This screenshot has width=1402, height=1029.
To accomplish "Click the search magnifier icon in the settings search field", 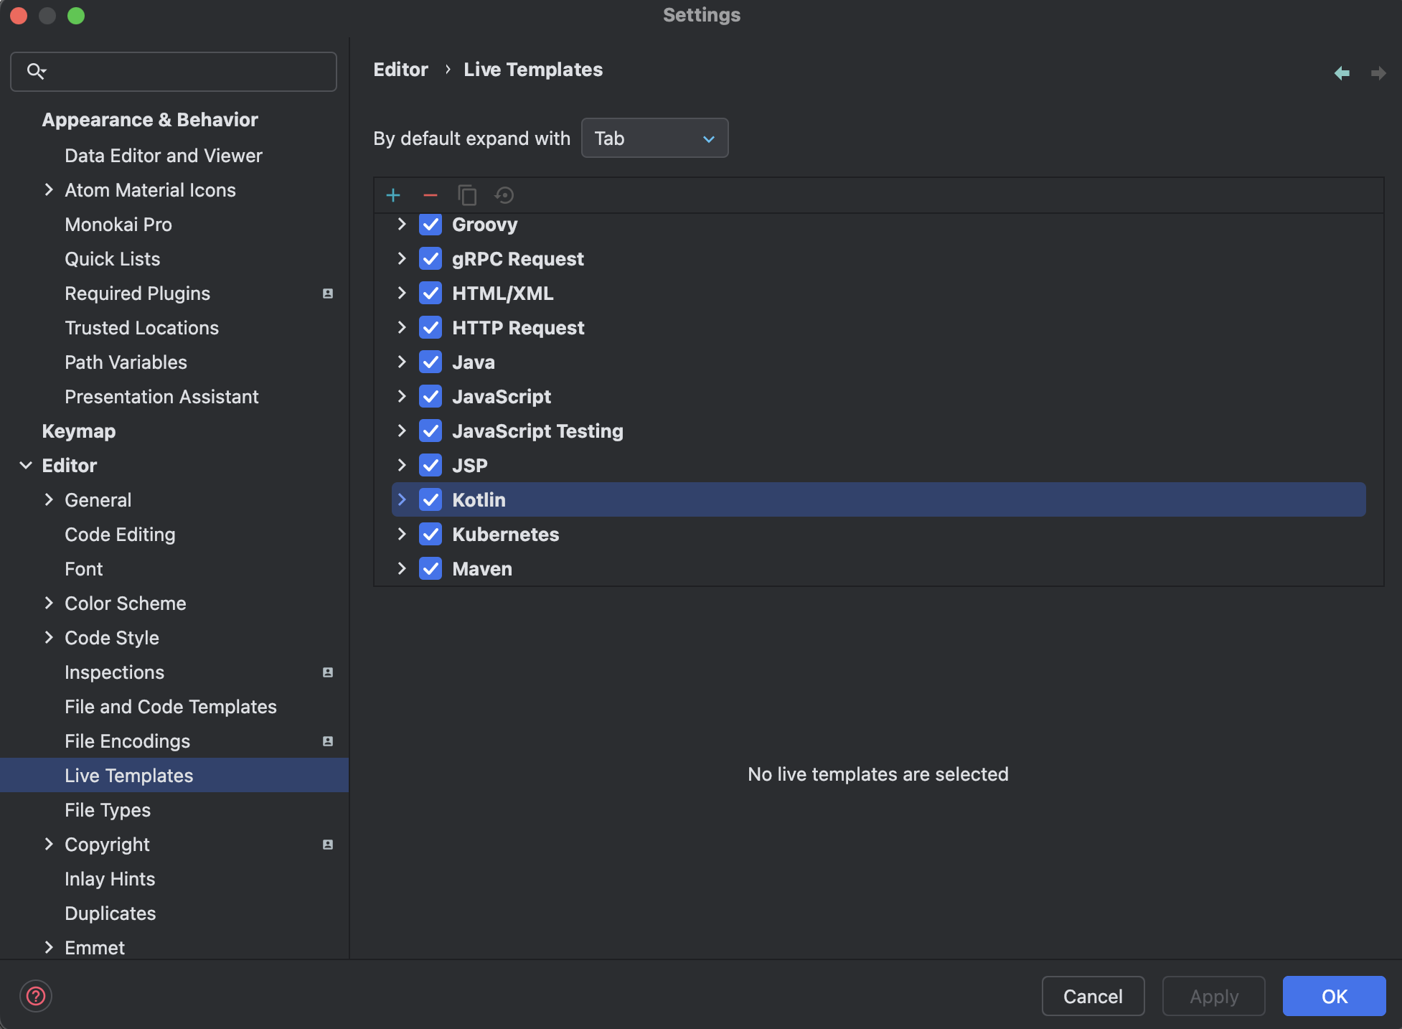I will [x=36, y=71].
